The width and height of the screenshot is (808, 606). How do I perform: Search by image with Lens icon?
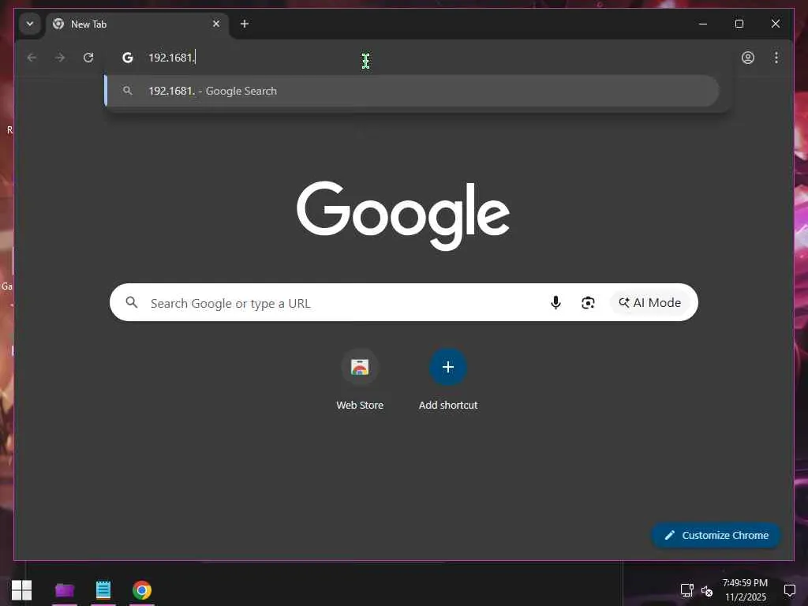(x=588, y=302)
